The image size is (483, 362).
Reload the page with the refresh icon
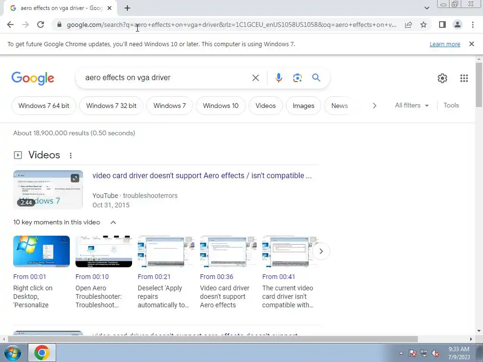pos(41,25)
